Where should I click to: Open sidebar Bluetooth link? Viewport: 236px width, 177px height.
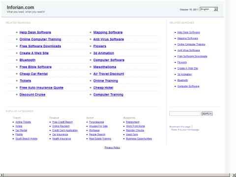click(x=182, y=80)
